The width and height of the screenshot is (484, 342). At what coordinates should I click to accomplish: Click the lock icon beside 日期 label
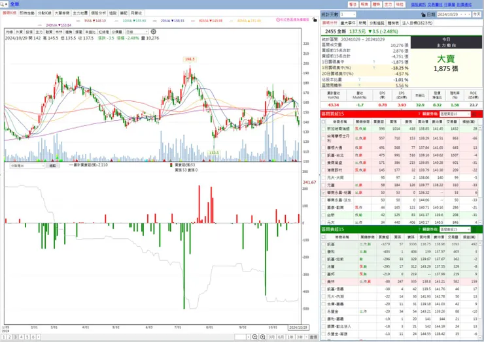[423, 14]
